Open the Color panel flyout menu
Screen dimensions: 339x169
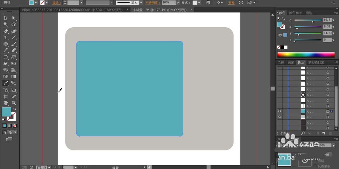point(336,13)
